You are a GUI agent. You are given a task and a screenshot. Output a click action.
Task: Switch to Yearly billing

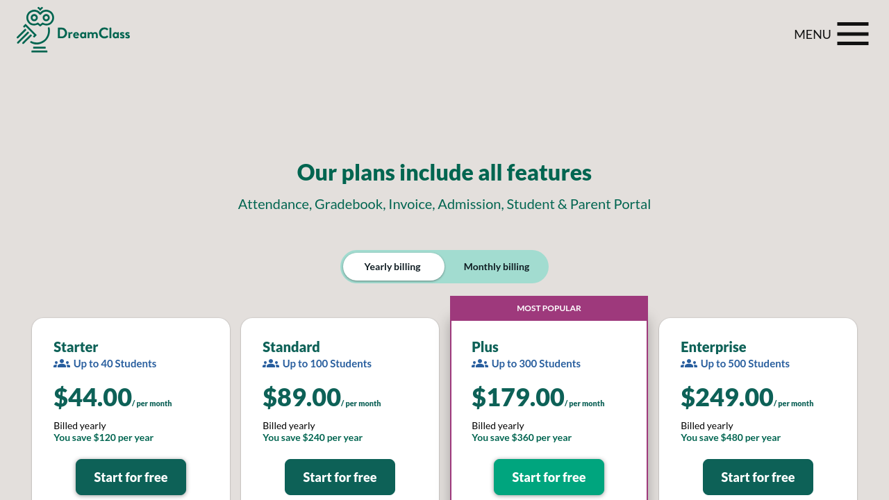click(393, 267)
